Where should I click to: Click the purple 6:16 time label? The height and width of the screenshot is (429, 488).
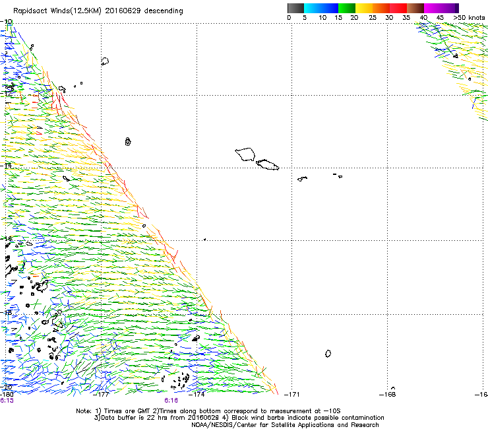click(171, 401)
